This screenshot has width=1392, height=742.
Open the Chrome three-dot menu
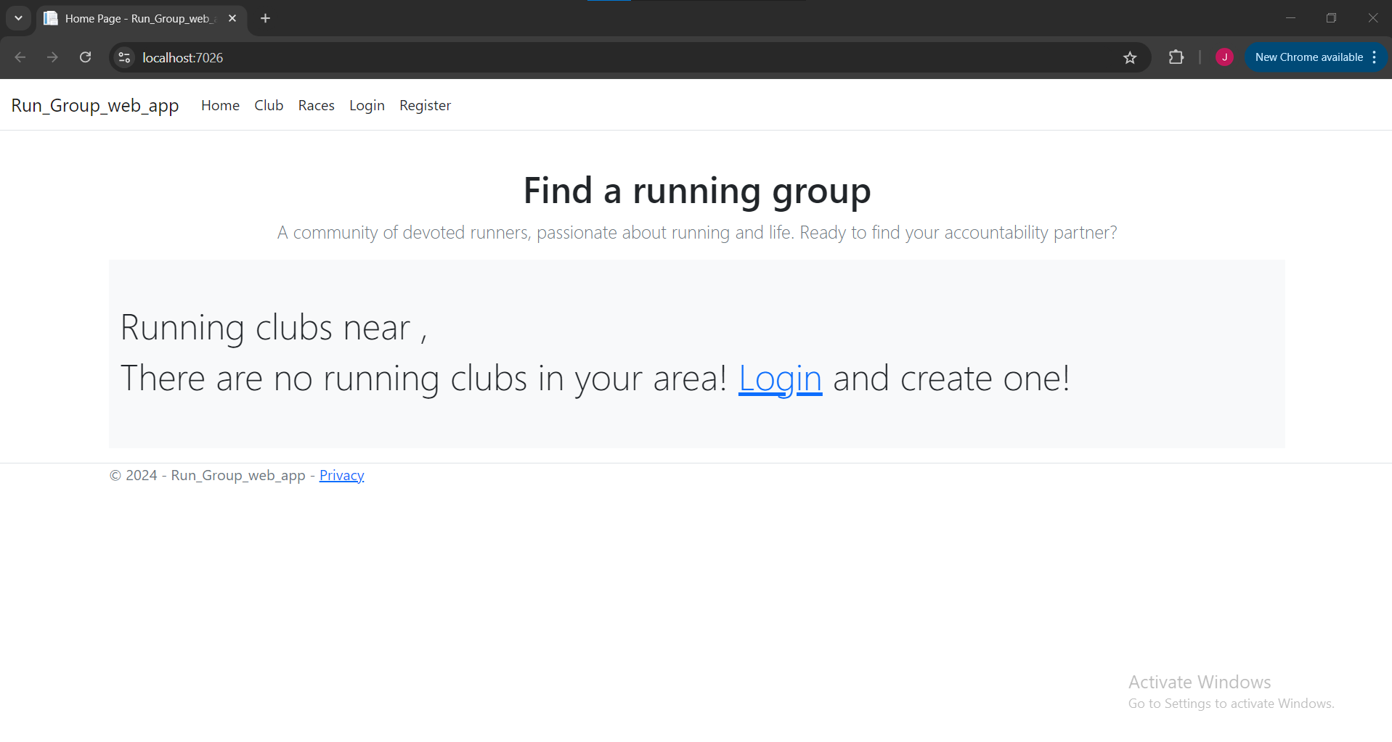pyautogui.click(x=1375, y=57)
